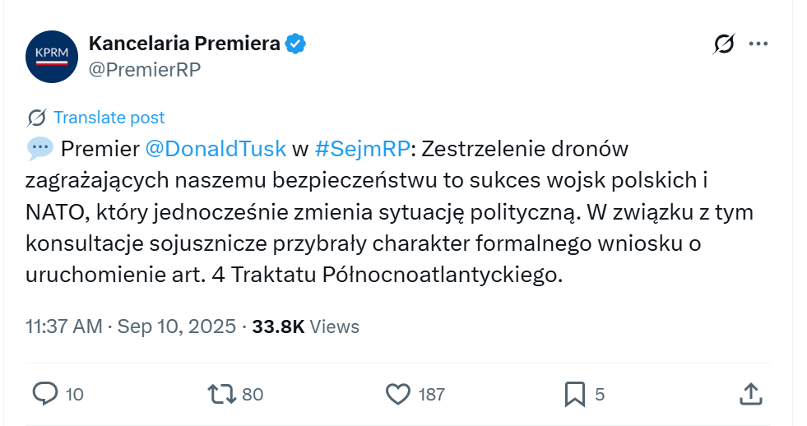Click the Sep 10, 2025 date
The image size is (807, 426).
(x=176, y=326)
